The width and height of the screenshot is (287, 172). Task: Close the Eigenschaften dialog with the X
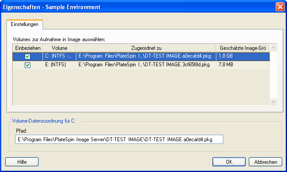click(280, 7)
